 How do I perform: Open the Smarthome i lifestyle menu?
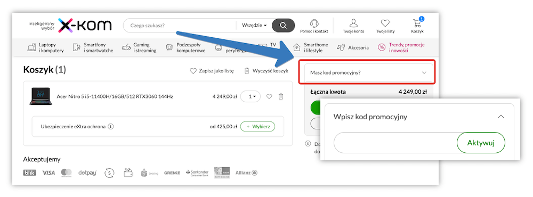tap(311, 47)
